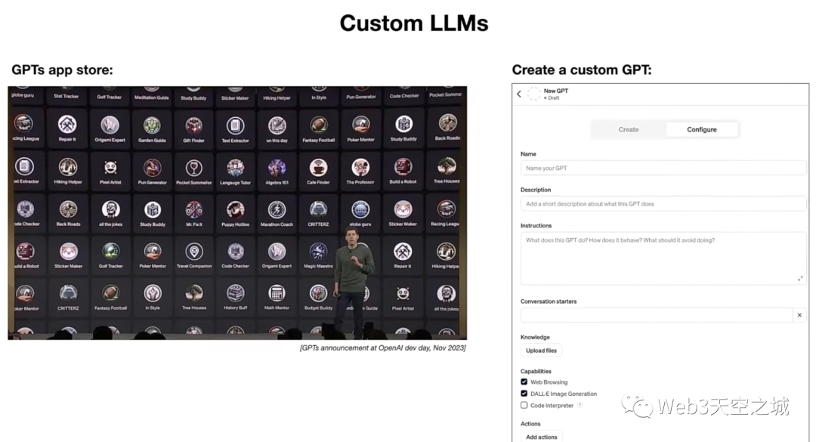Click the Math Mentor calculator icon
This screenshot has width=816, height=442.
point(277,293)
